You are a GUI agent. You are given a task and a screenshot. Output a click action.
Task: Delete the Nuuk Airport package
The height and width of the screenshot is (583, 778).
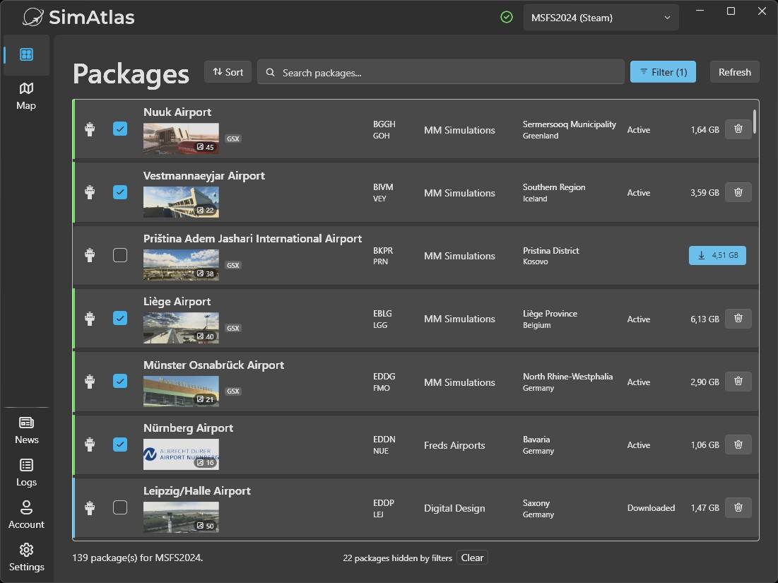click(x=738, y=129)
